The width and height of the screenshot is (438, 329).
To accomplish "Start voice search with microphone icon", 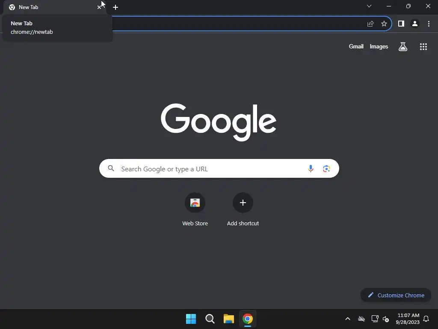I will (311, 168).
